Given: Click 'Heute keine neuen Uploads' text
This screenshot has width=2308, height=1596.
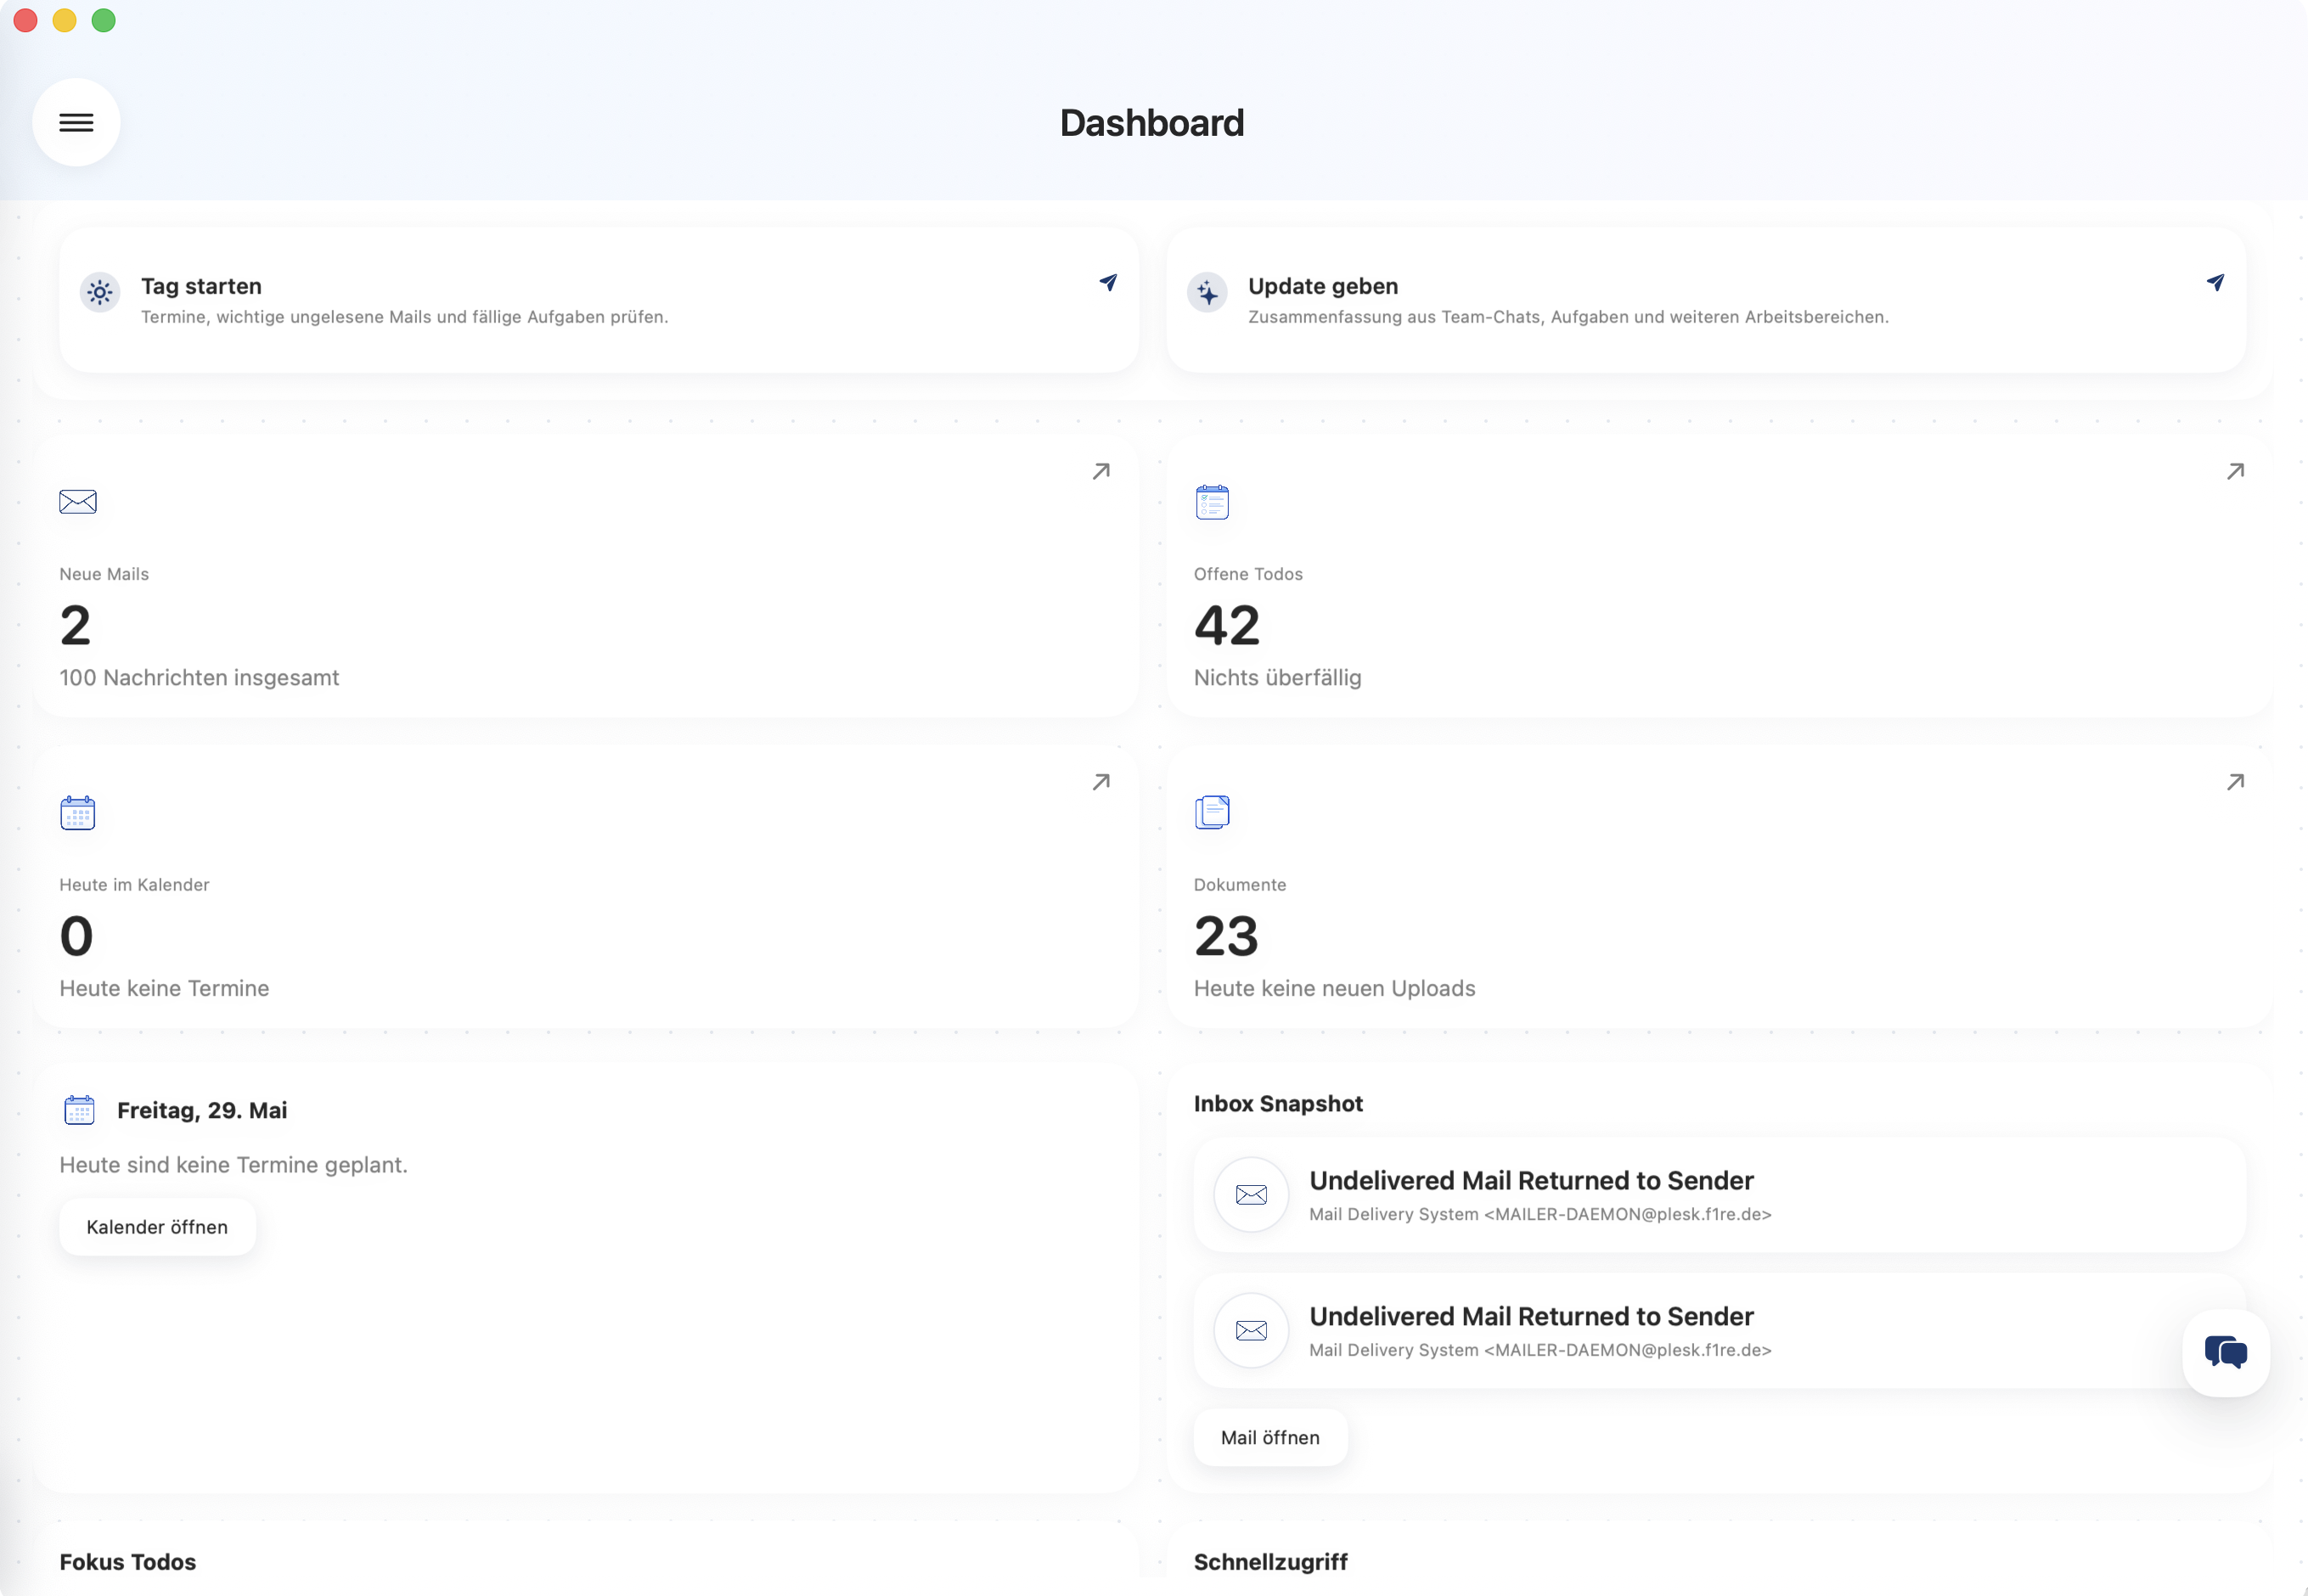Looking at the screenshot, I should point(1334,989).
